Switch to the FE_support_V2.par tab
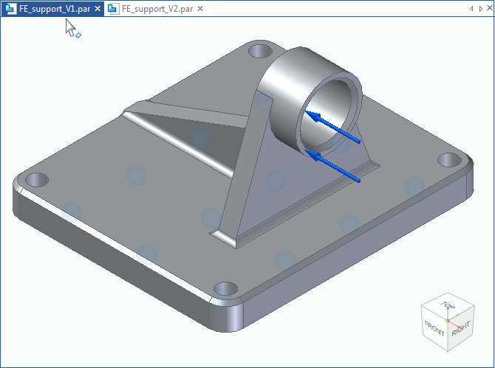The height and width of the screenshot is (368, 495). tap(157, 9)
